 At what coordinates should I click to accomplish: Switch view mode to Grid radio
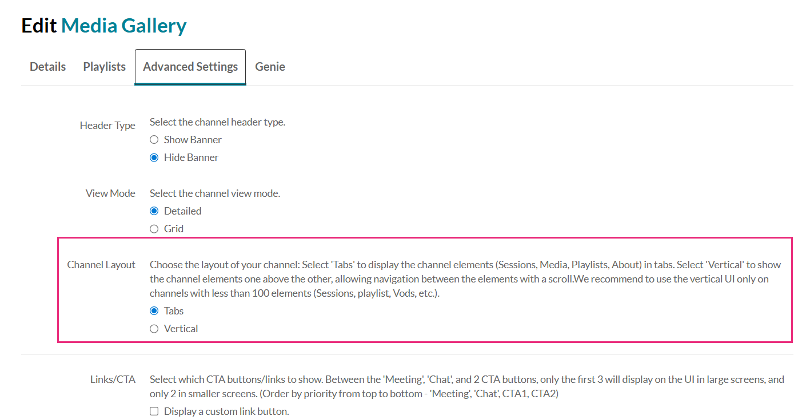click(x=154, y=229)
